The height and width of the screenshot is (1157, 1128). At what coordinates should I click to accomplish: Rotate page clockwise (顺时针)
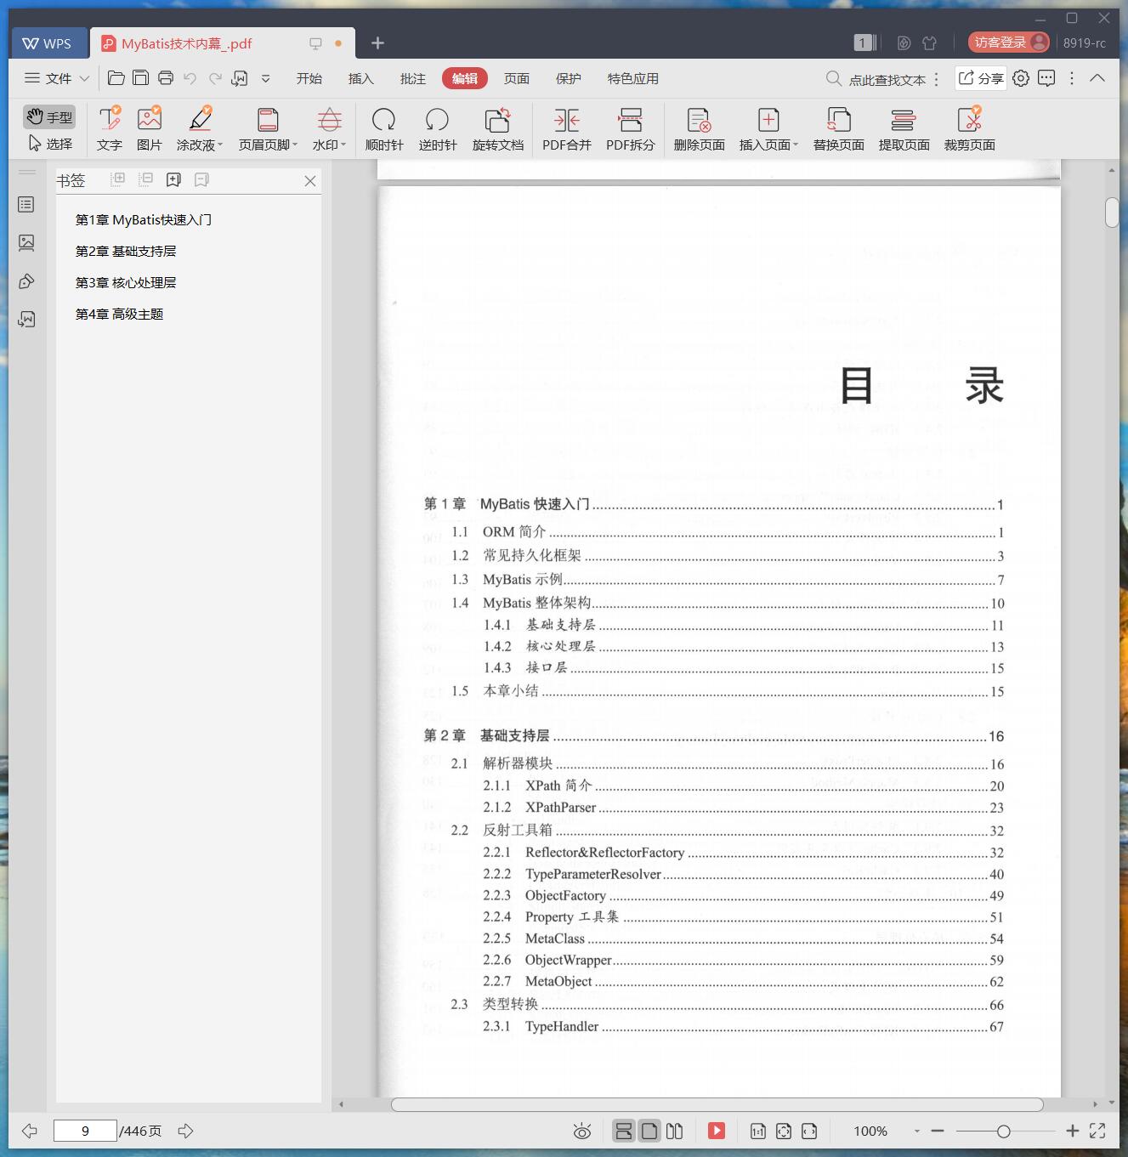(384, 128)
